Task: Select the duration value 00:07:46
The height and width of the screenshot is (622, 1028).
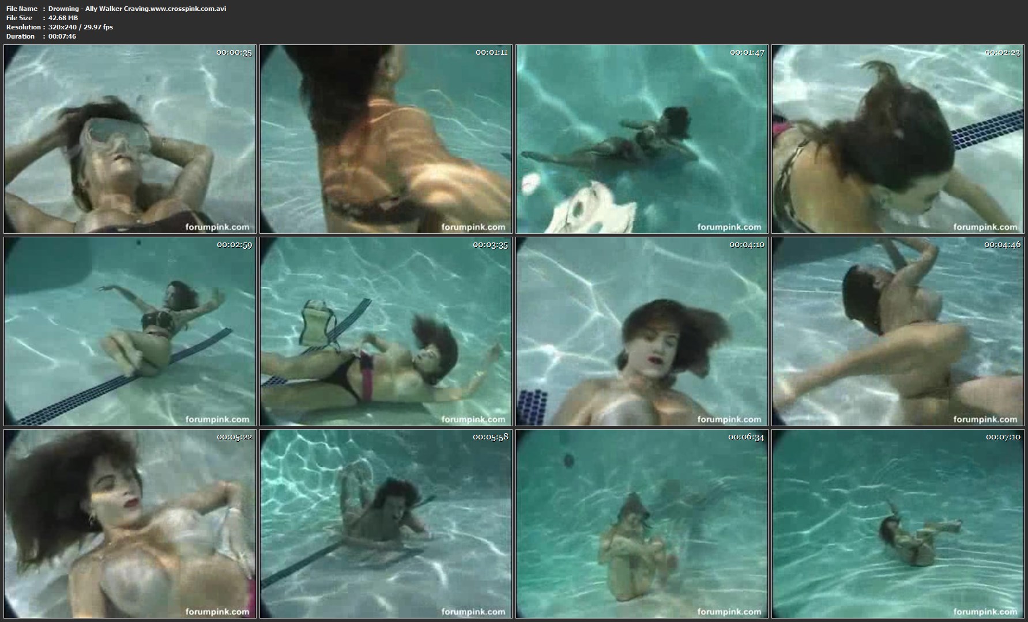Action: tap(62, 36)
